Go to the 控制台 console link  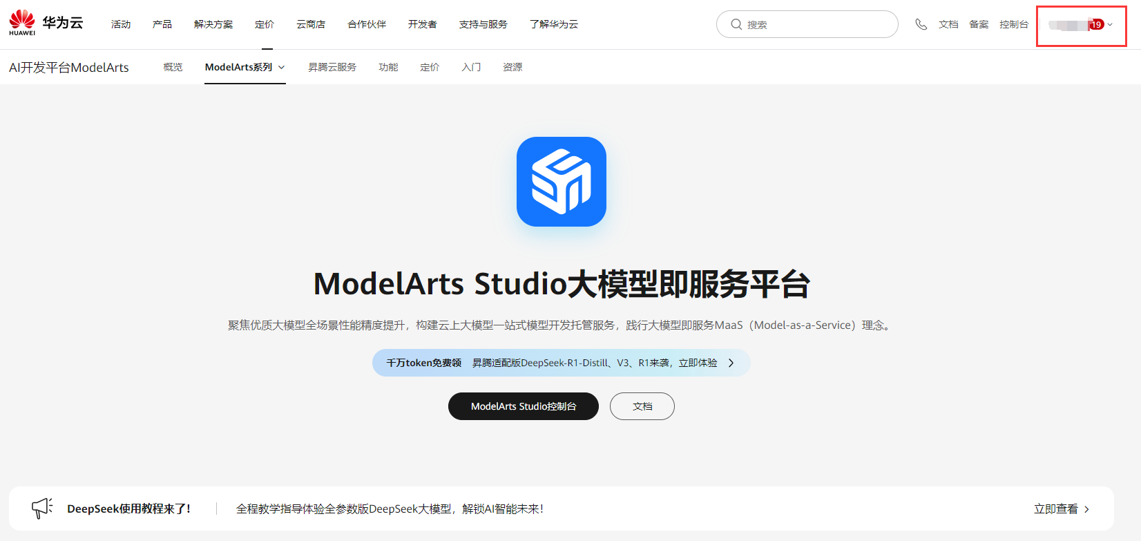[1014, 24]
